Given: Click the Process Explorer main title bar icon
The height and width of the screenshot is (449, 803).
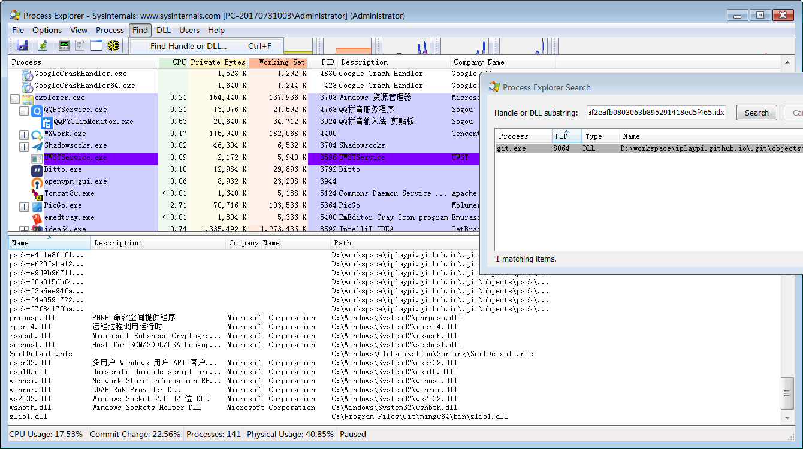Looking at the screenshot, I should click(16, 16).
